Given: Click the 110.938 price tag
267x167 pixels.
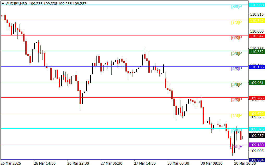Looking at the screenshot, I should pyautogui.click(x=257, y=5).
